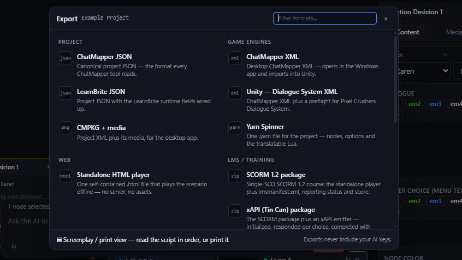Click 'Exports never include your AI keys.' note
The height and width of the screenshot is (260, 462).
pos(347,239)
